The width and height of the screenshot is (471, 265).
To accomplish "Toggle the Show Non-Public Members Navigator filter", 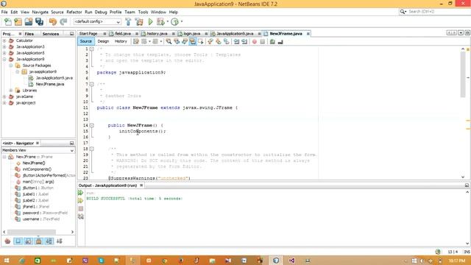I will point(39,241).
